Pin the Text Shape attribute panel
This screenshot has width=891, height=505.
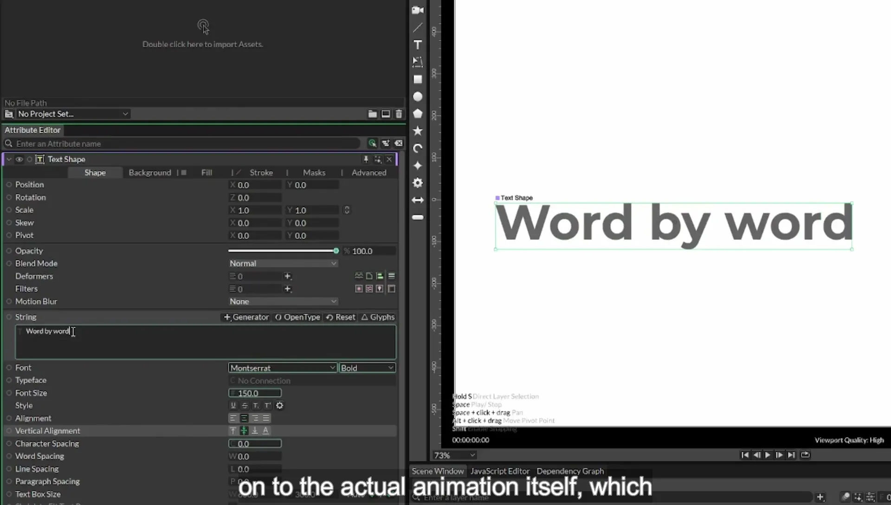tap(366, 159)
